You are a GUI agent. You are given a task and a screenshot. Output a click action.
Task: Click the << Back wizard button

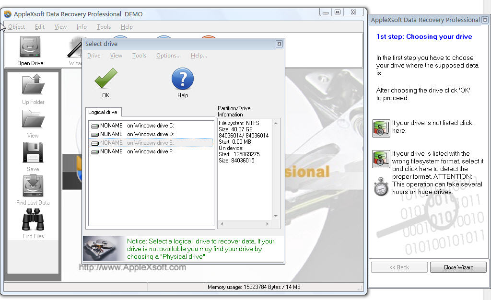399,267
